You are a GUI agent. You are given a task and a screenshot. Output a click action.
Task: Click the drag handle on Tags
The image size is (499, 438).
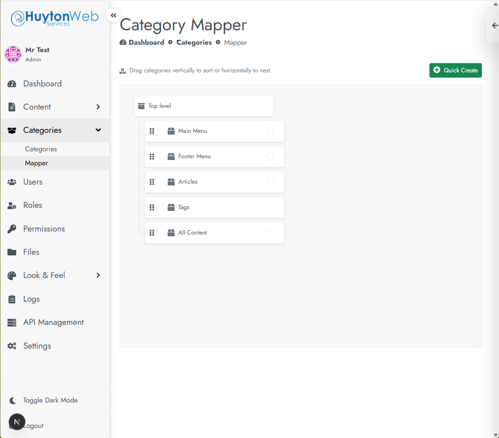pos(152,207)
